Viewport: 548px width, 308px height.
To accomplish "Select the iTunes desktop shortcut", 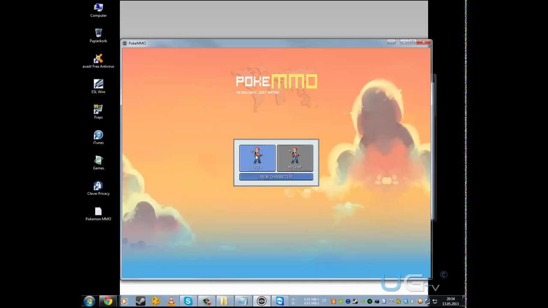I will (98, 137).
